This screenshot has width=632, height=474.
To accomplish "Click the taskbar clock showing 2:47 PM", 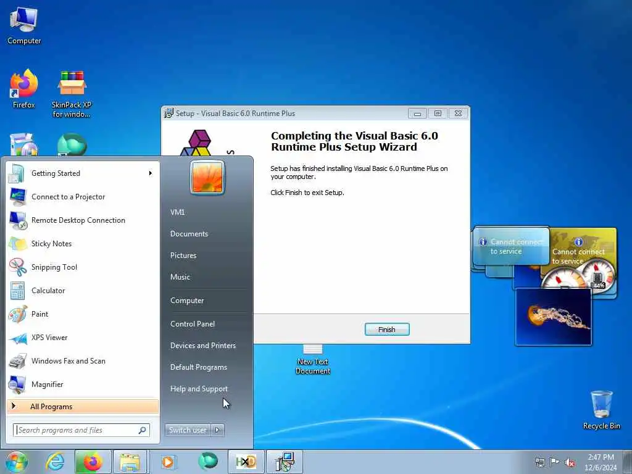I will point(601,462).
